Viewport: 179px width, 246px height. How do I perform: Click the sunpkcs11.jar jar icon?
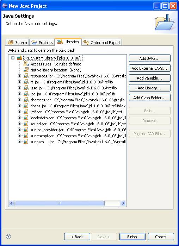[26, 142]
